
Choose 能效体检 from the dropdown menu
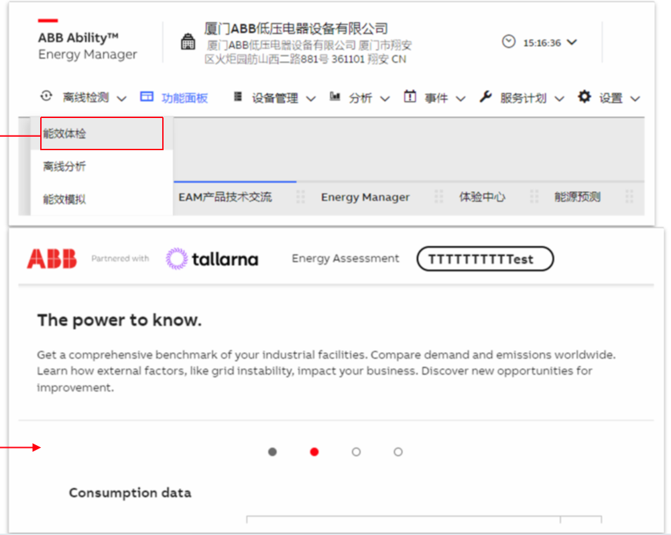pos(65,133)
